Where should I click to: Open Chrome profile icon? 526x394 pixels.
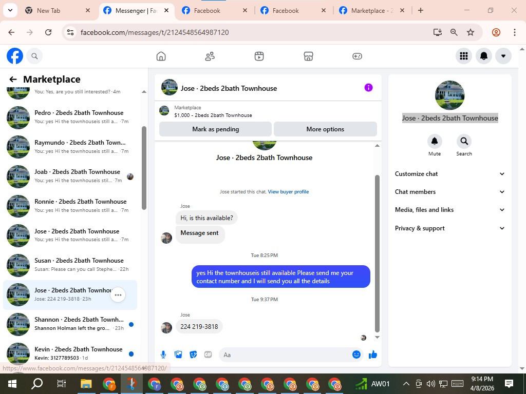pos(496,32)
